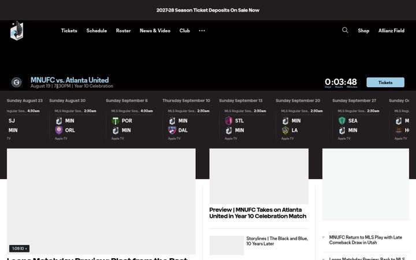Select the Sunday September 20 date heading
This screenshot has width=416, height=260.
pyautogui.click(x=298, y=101)
